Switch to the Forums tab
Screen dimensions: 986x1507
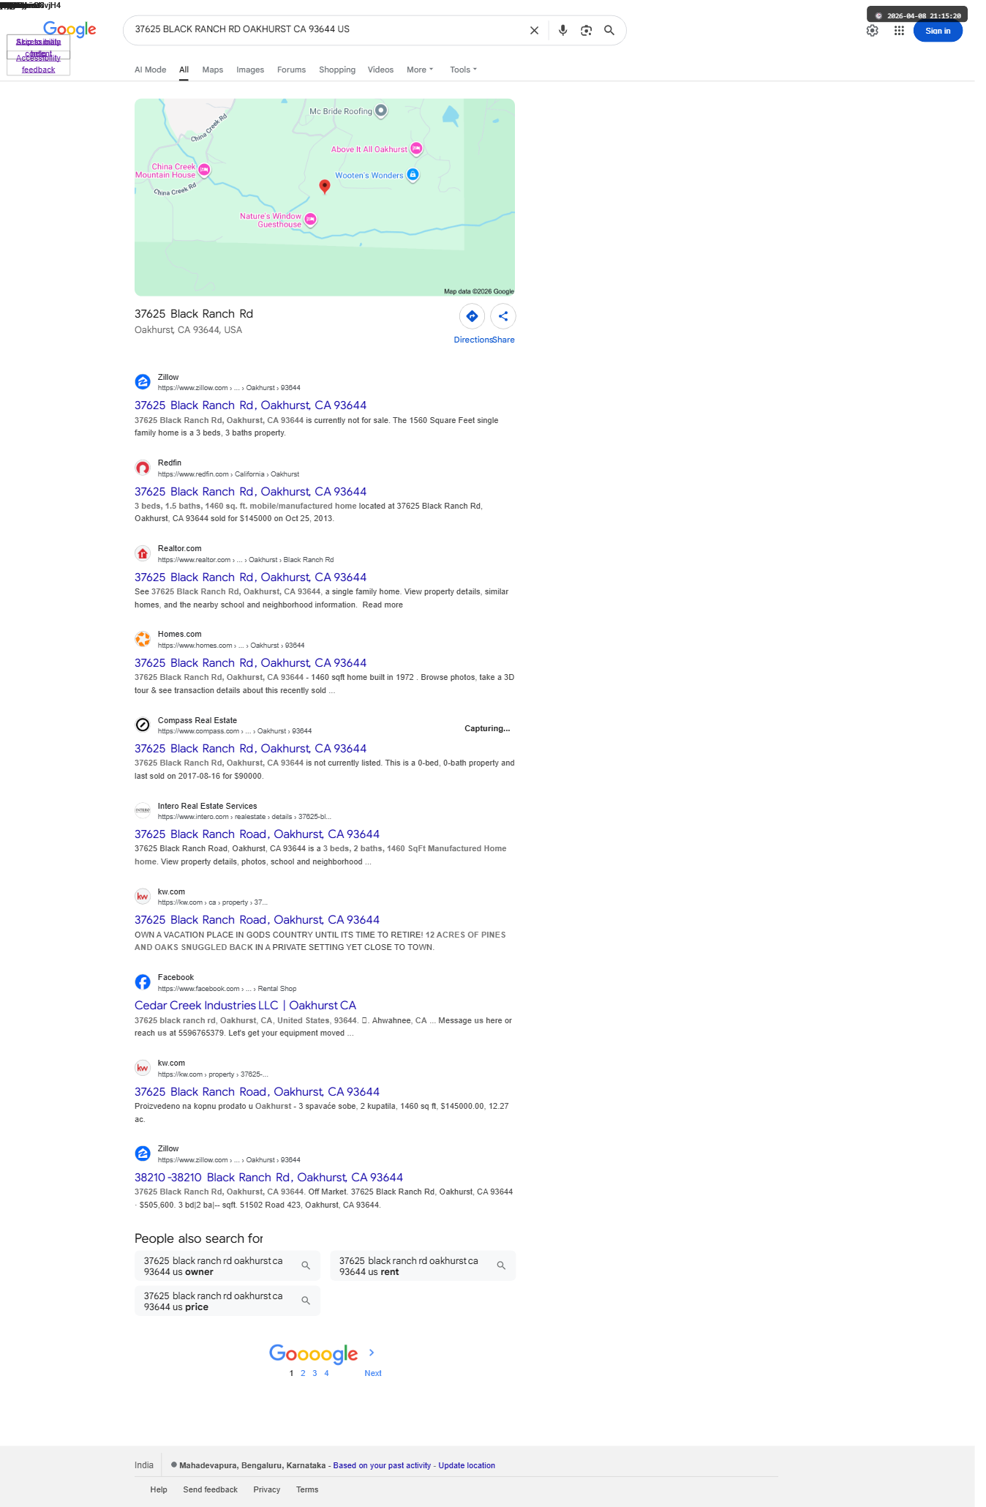tap(291, 70)
